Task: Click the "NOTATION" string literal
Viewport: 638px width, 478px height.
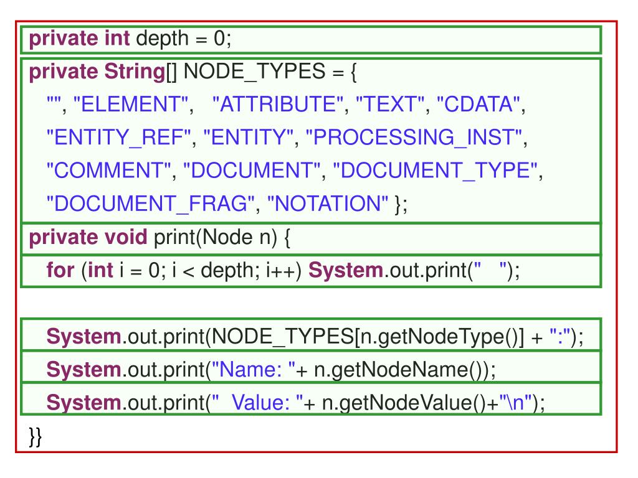Action: [x=328, y=204]
